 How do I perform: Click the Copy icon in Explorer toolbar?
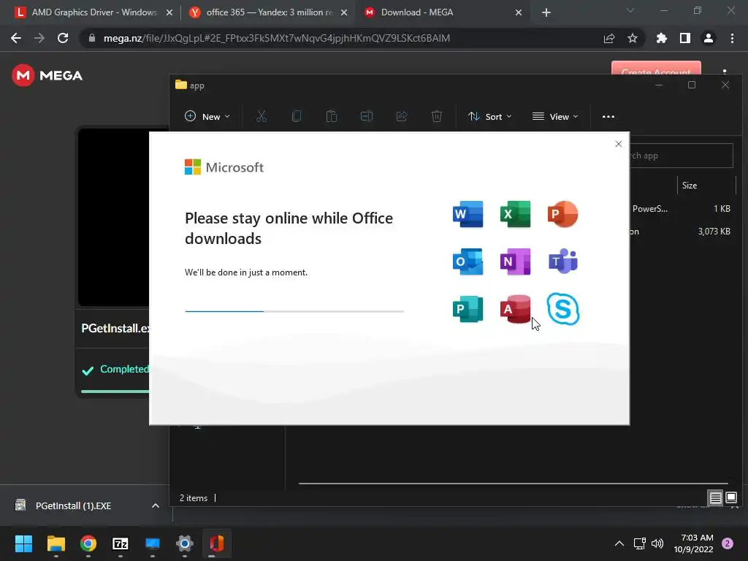297,116
